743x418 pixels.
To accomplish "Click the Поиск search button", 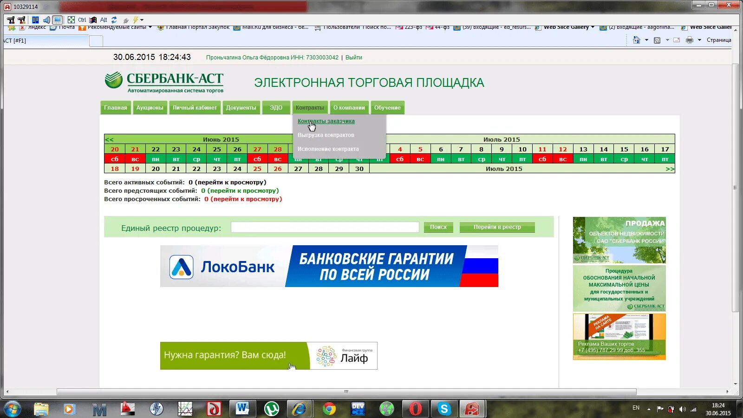I will 438,227.
